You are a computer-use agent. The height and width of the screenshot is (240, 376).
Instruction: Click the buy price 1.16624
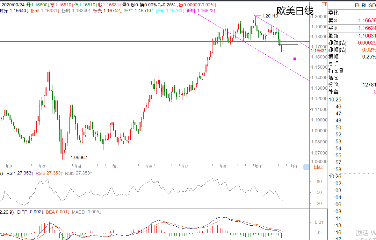click(x=367, y=28)
